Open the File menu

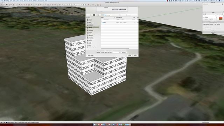tap(11, 1)
